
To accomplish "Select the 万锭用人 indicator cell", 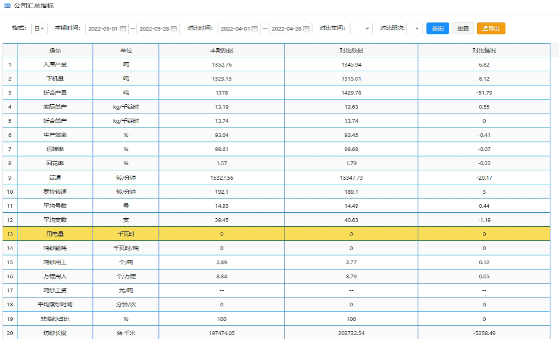I will pyautogui.click(x=55, y=276).
